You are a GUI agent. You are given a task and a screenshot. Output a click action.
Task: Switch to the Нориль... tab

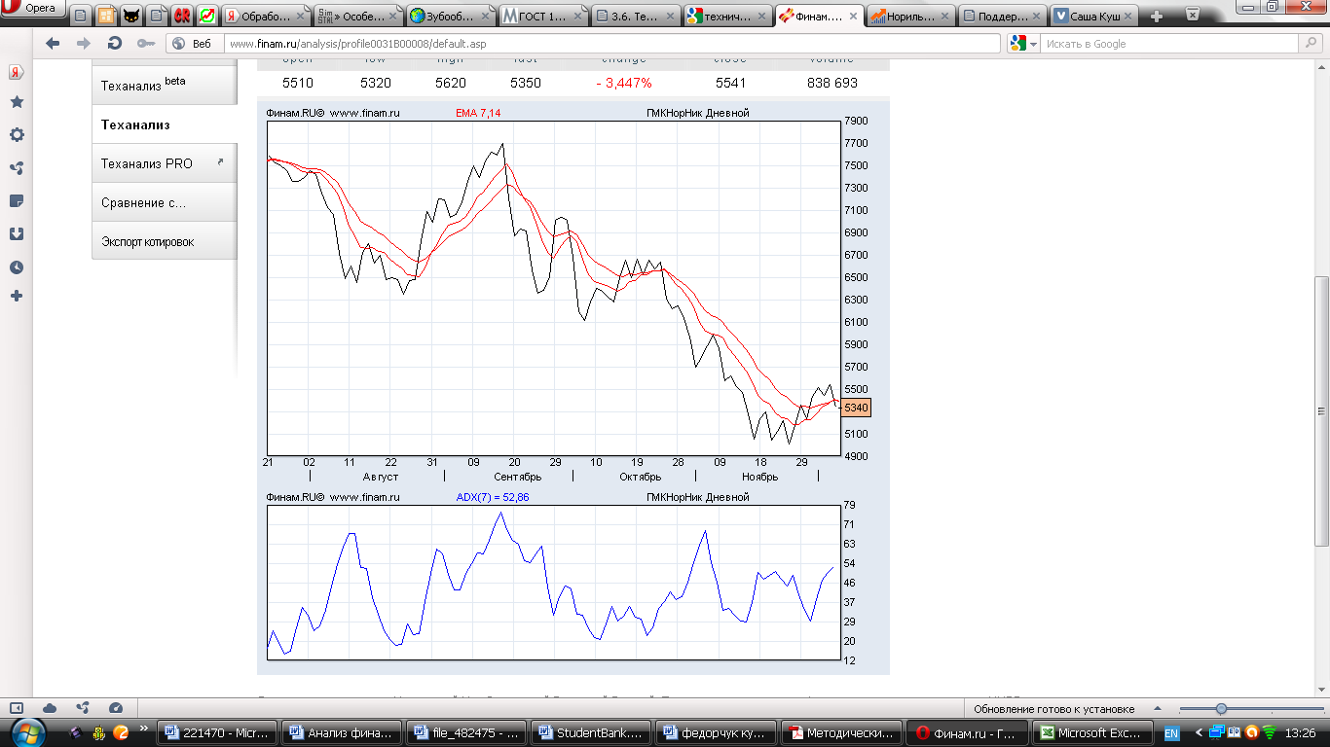coord(910,17)
